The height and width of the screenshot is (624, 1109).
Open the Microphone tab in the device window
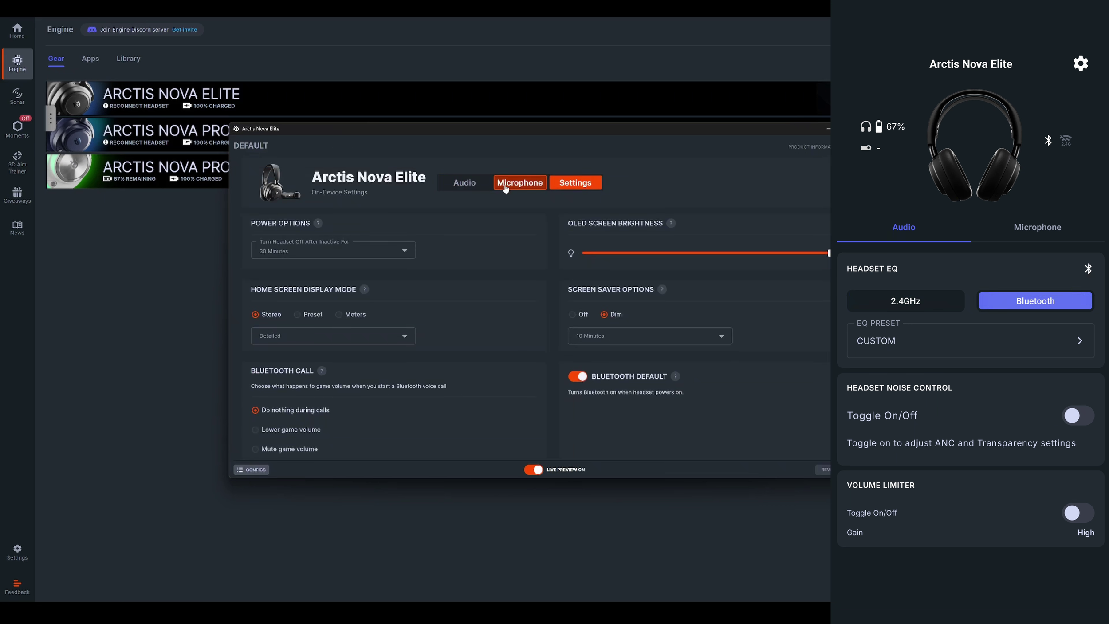point(519,182)
